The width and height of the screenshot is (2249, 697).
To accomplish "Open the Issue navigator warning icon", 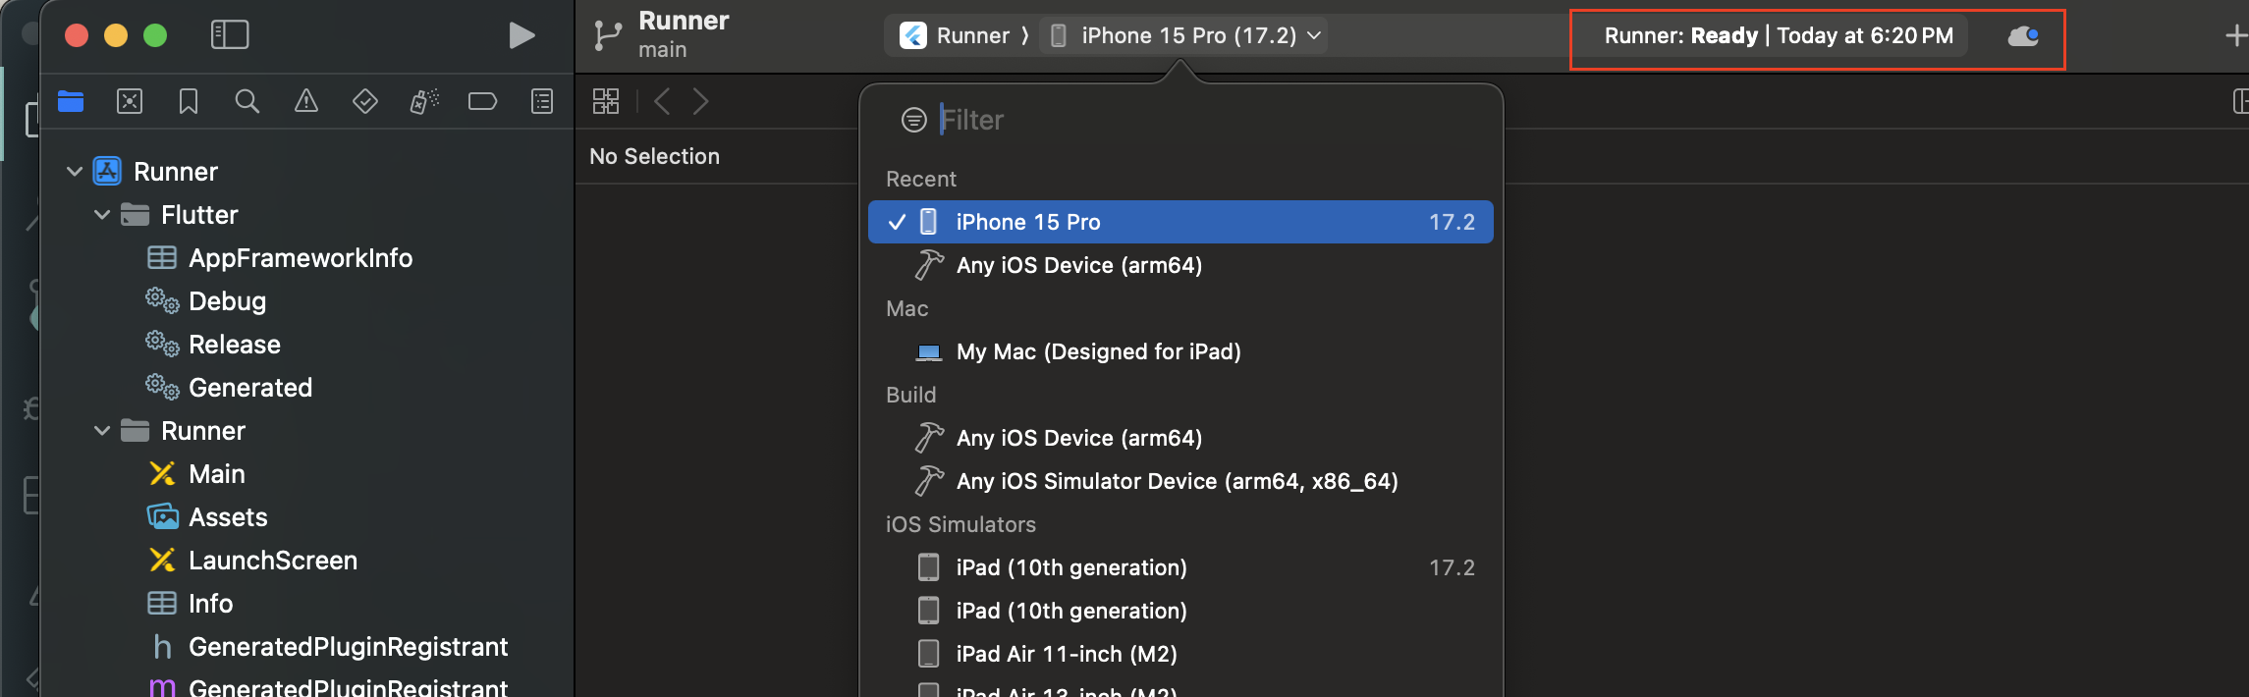I will point(306,101).
